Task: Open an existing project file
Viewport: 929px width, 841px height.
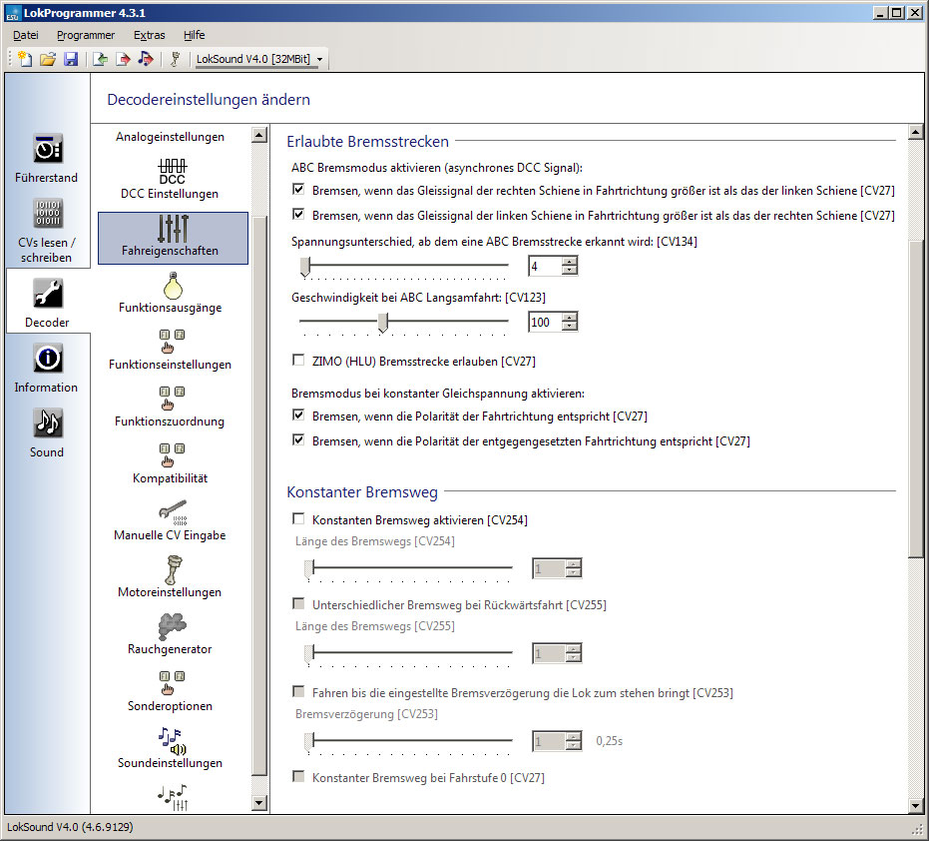Action: [48, 59]
